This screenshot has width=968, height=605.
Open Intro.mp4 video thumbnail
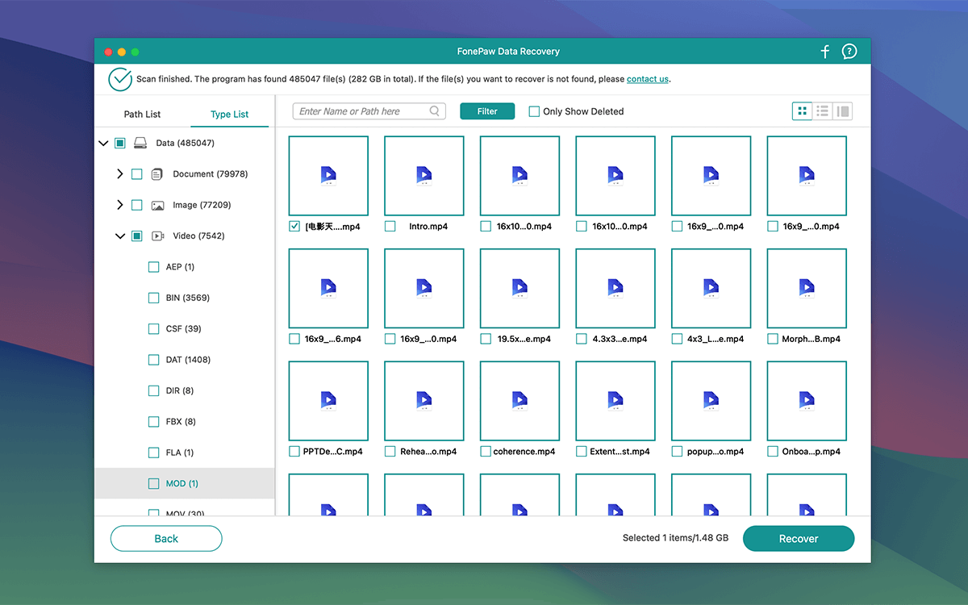[x=424, y=176]
